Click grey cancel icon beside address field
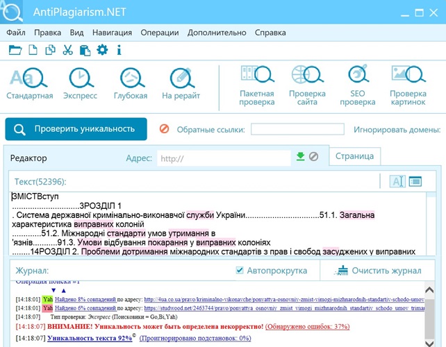The image size is (446, 347). [313, 157]
